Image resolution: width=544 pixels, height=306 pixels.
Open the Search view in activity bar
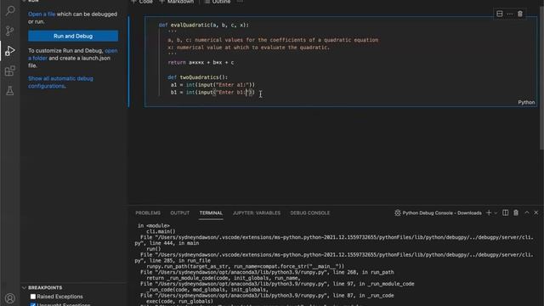[10, 10]
